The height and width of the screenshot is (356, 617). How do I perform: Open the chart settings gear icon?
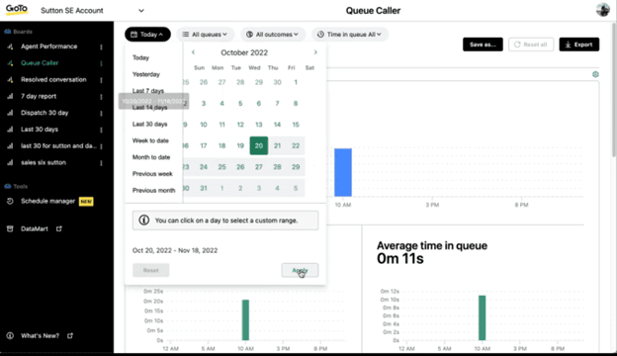click(595, 74)
